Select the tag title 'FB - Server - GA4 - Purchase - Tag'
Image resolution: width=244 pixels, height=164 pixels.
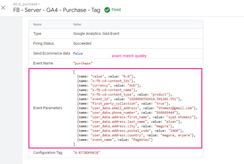coord(56,10)
